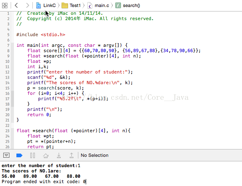Click the No Selection debug label
242x186 pixels.
click(x=95, y=155)
